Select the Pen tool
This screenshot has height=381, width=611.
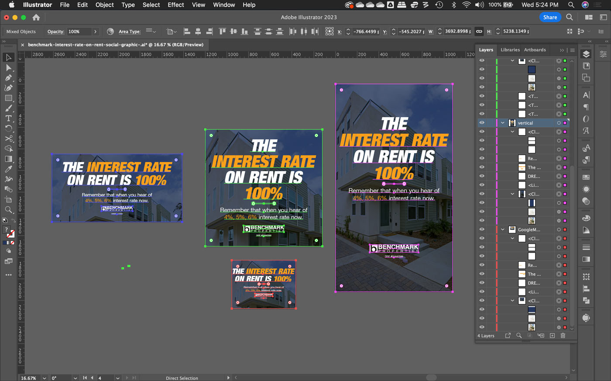pyautogui.click(x=8, y=78)
